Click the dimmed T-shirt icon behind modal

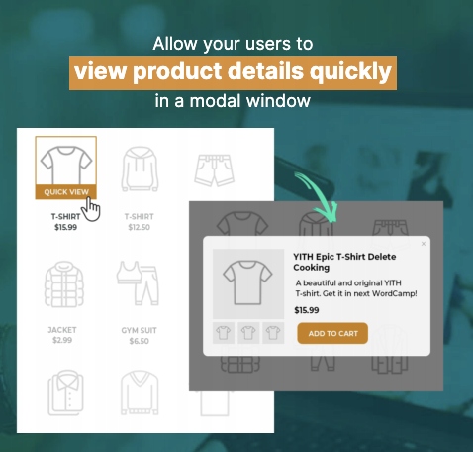tap(242, 223)
